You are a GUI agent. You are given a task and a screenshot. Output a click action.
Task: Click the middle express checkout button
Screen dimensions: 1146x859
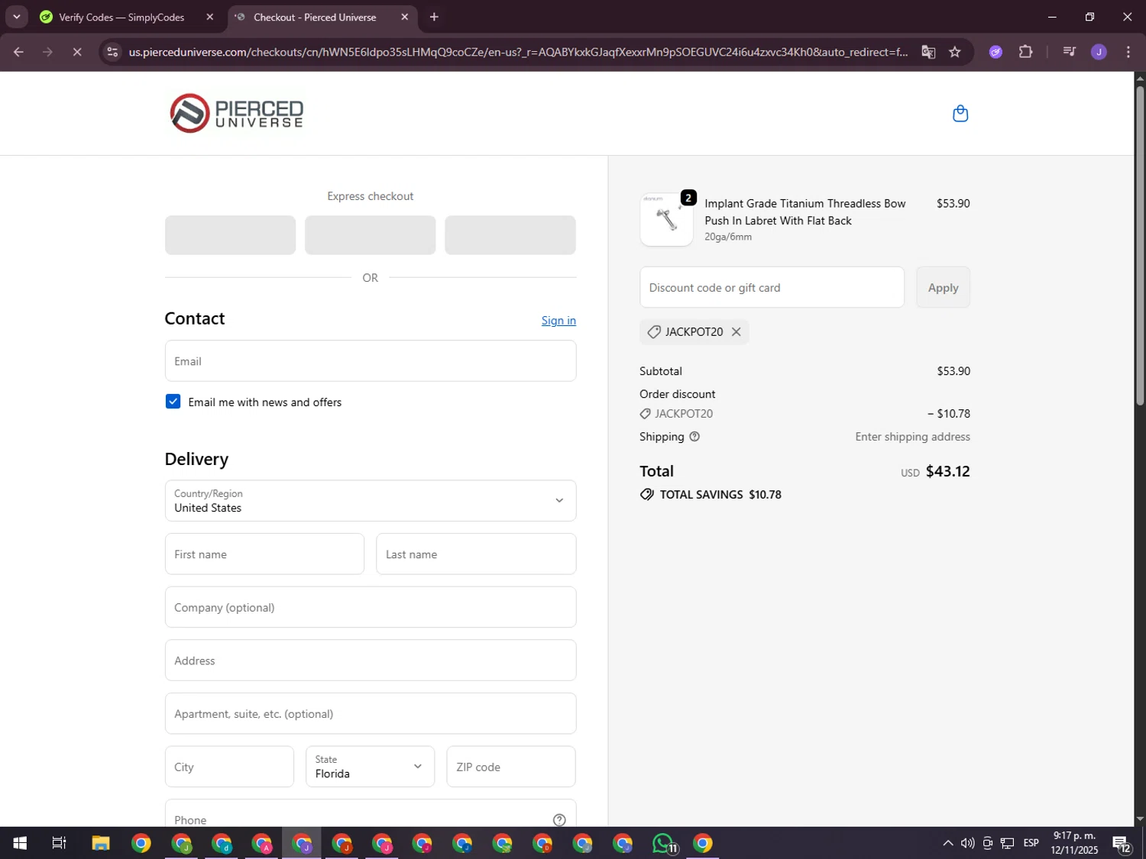[x=371, y=235]
